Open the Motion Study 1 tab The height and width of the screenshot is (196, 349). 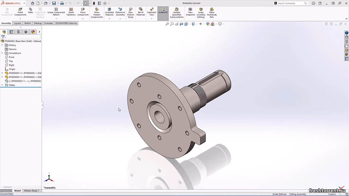pos(31,191)
